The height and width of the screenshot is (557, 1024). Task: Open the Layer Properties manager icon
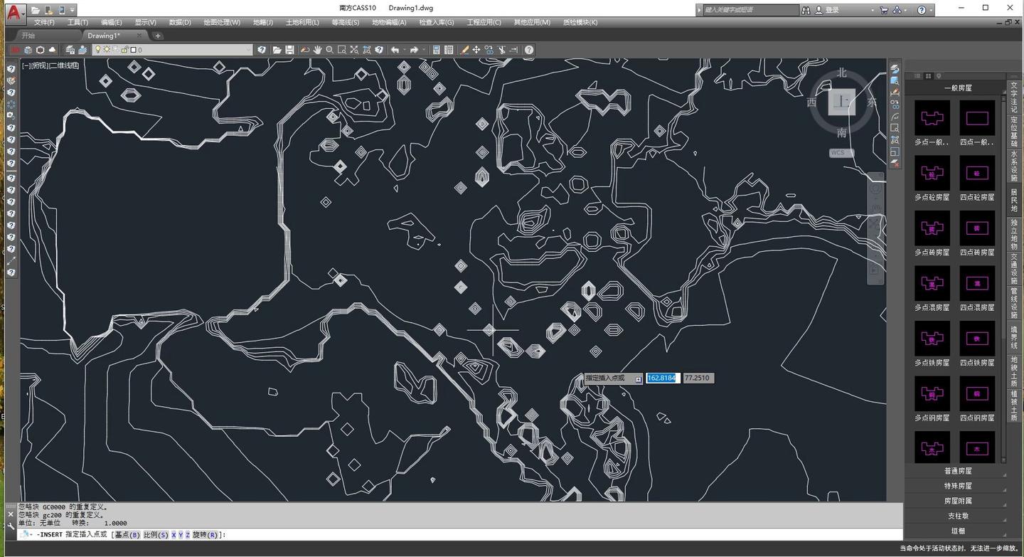[70, 50]
